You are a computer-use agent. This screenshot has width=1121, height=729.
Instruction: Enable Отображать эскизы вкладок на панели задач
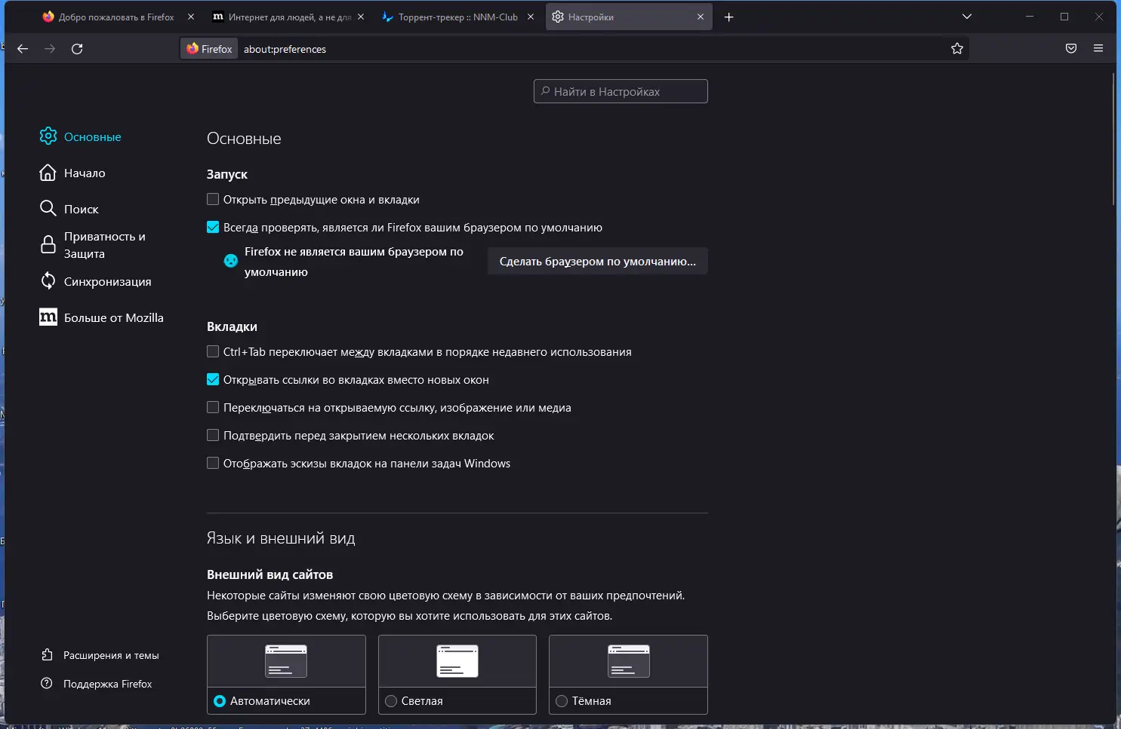tap(213, 464)
